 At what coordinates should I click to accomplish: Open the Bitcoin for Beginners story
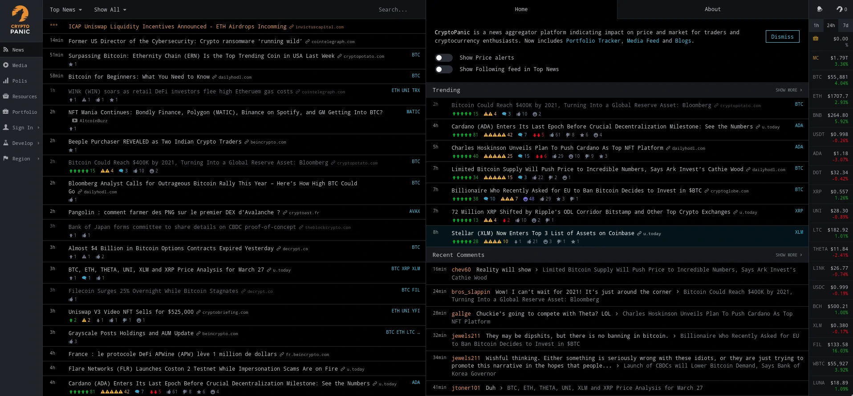pyautogui.click(x=139, y=77)
